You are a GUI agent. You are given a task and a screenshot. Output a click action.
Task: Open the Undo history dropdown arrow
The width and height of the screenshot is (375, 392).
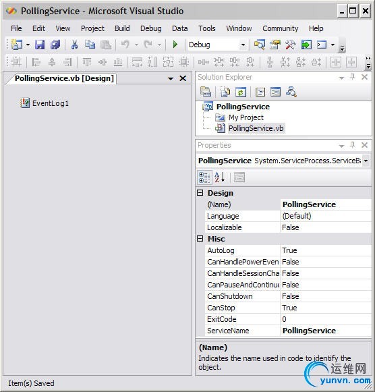coord(136,45)
